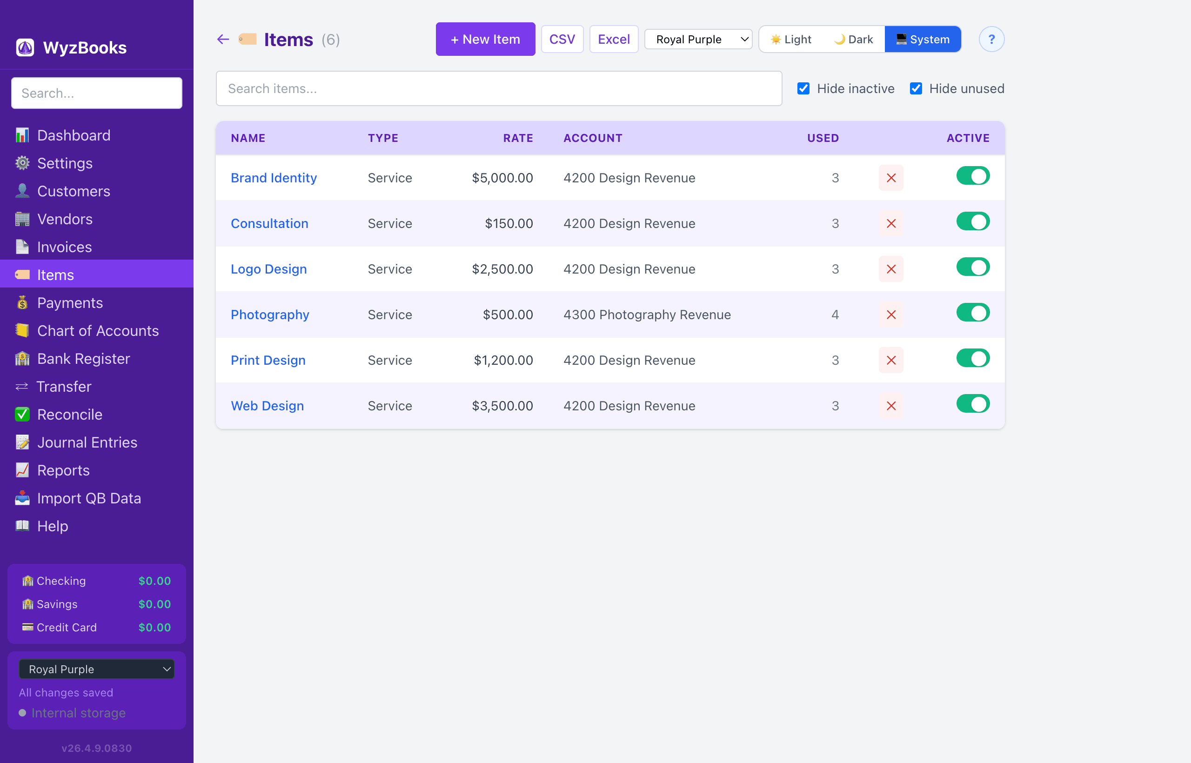Uncheck the Hide unused checkbox
Screen dimensions: 1191x763
tap(916, 89)
